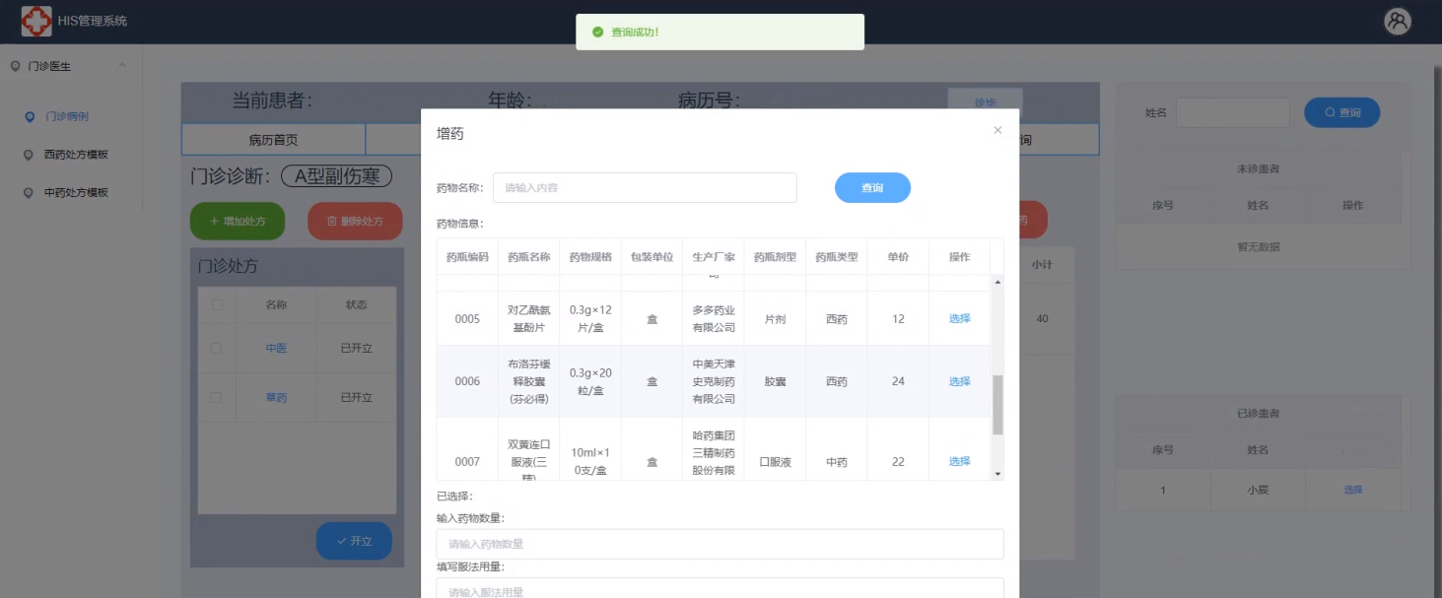Click the drug table scroll-down arrow
1442x598 pixels.
tap(997, 474)
